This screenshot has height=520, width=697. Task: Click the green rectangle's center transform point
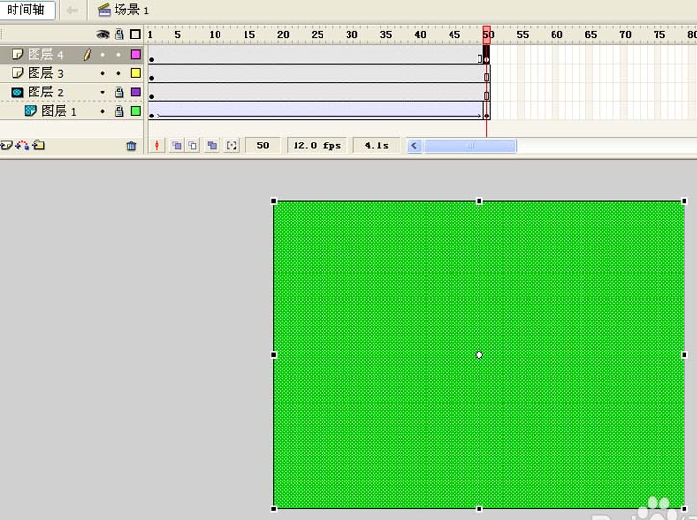479,355
